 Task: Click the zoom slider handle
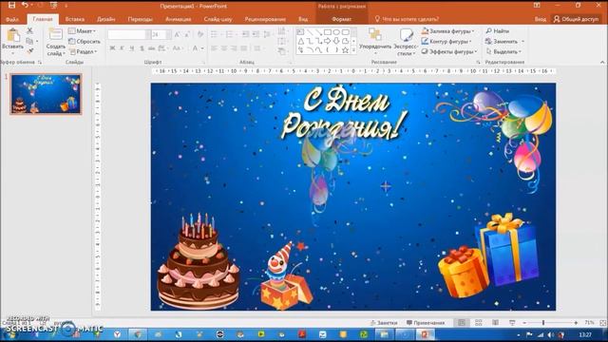pyautogui.click(x=543, y=323)
